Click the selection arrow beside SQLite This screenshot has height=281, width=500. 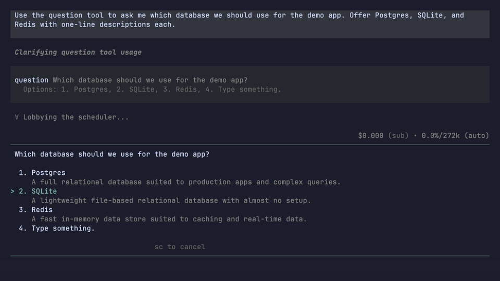[x=12, y=191]
